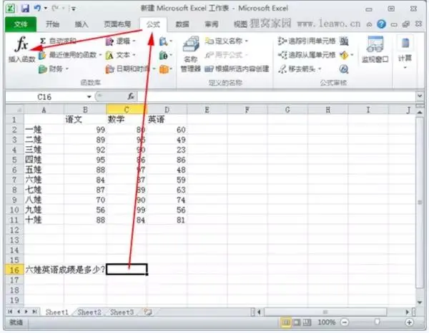
Task: Click the zoom in plus button
Action: tap(409, 322)
